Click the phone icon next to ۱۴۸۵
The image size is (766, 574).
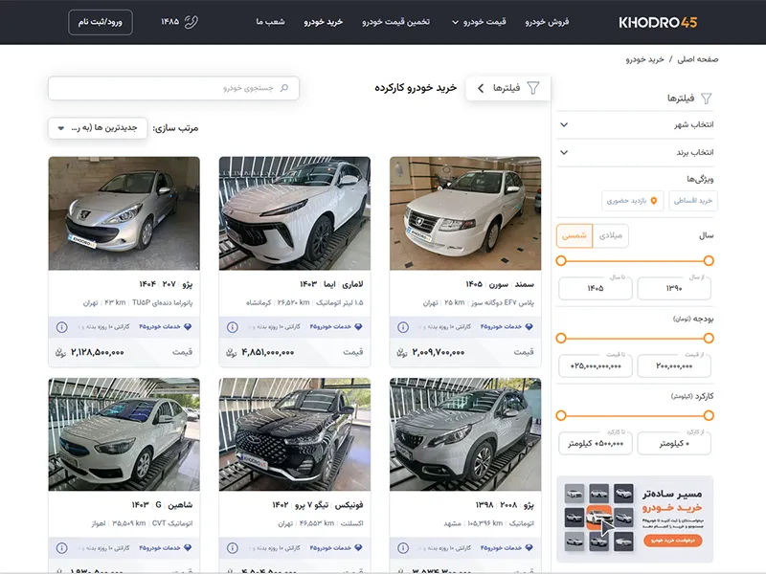191,22
